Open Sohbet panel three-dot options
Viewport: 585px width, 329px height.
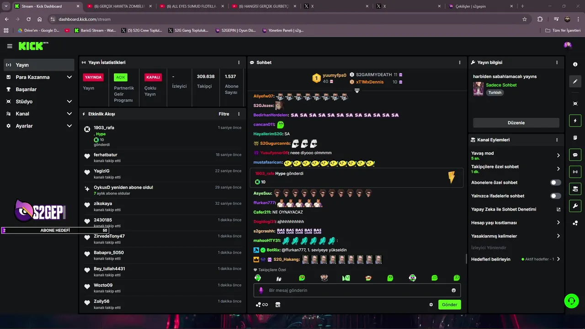tap(460, 63)
